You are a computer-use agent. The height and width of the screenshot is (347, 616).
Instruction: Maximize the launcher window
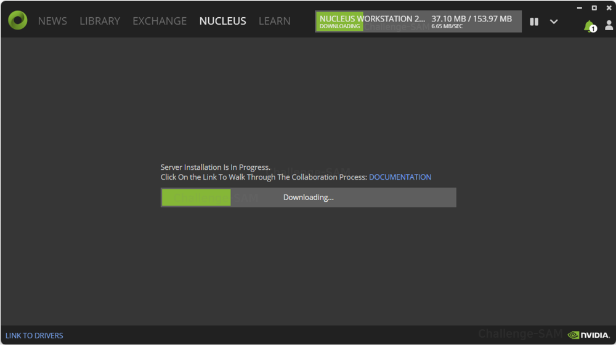coord(594,8)
